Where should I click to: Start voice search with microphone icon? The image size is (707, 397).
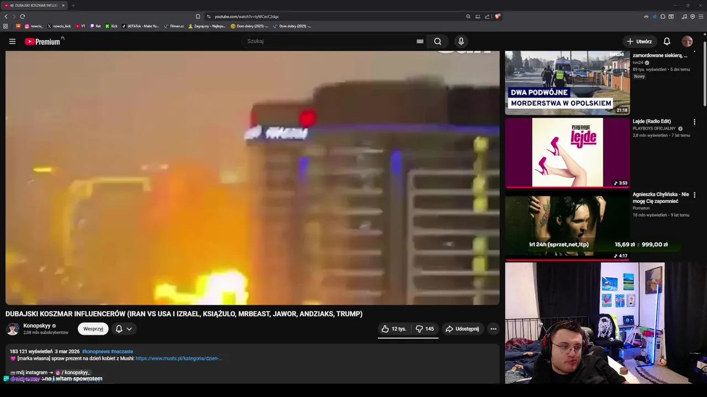tap(461, 41)
